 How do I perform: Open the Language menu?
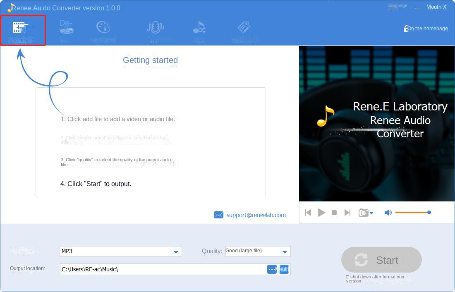point(397,6)
